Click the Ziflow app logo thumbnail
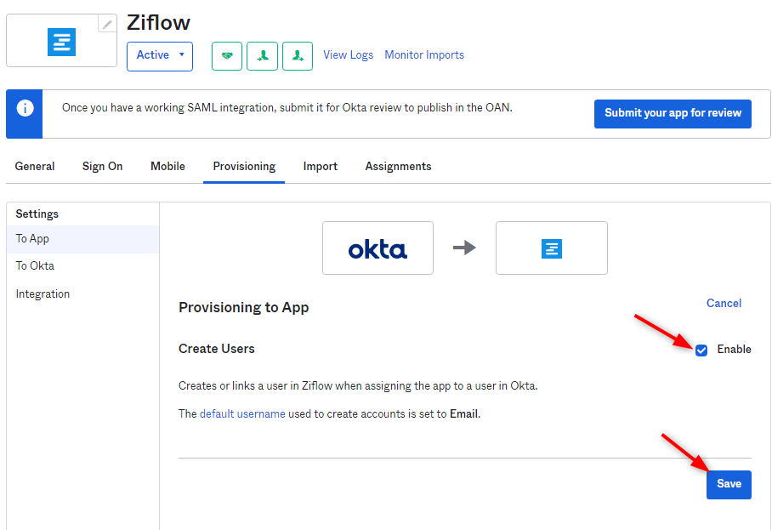Viewport: 772px width, 530px height. point(61,42)
